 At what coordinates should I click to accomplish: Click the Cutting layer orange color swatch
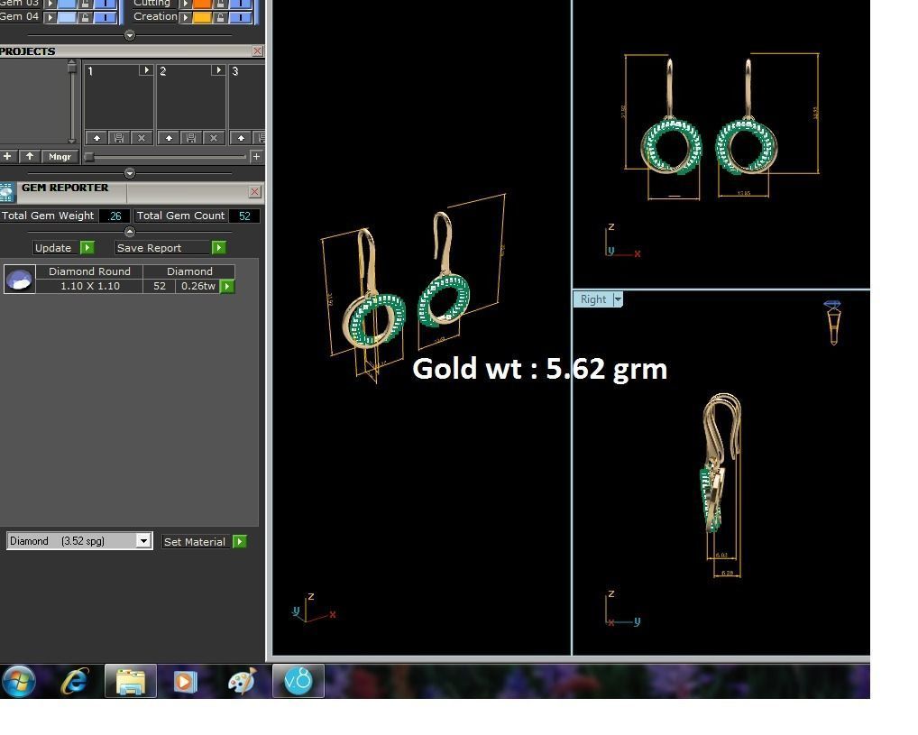[202, 4]
